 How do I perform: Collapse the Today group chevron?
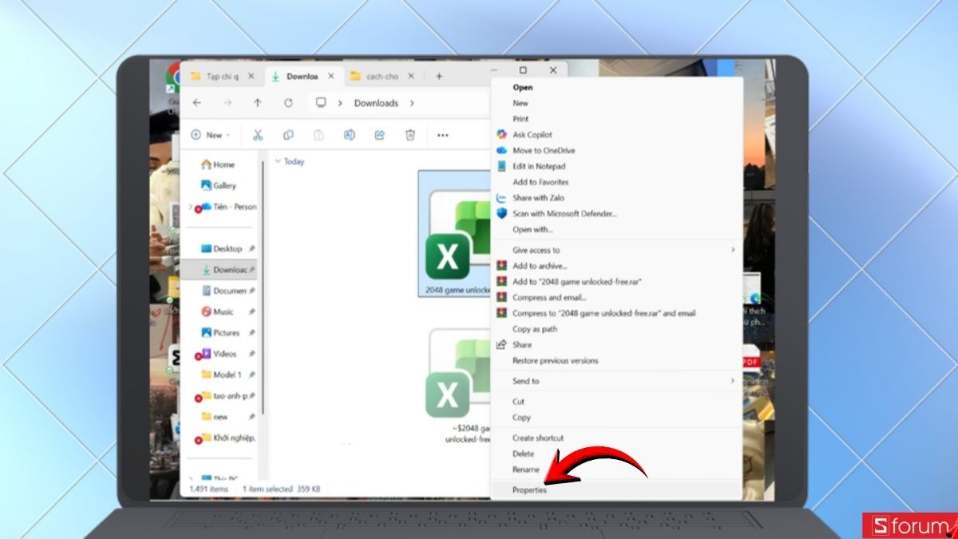278,161
